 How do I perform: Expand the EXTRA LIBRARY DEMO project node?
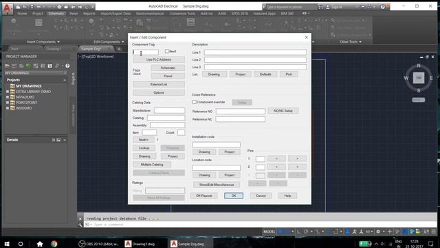point(8,92)
